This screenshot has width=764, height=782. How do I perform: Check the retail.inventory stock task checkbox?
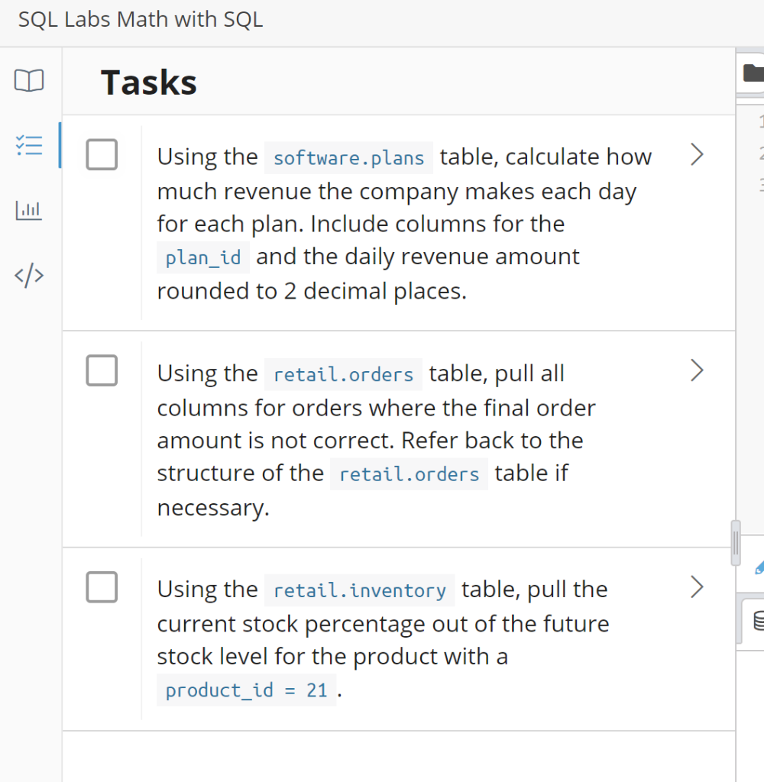click(x=102, y=587)
